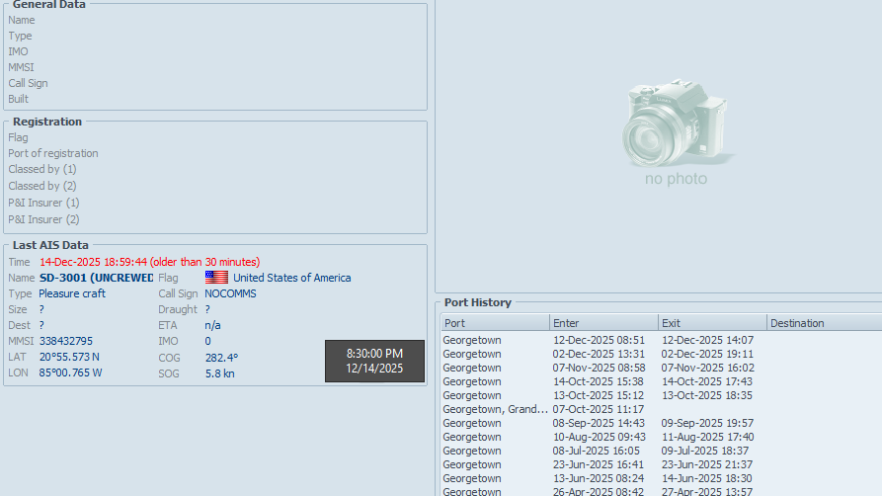Click the no photo camera placeholder
The height and width of the screenshot is (496, 882).
click(x=677, y=132)
